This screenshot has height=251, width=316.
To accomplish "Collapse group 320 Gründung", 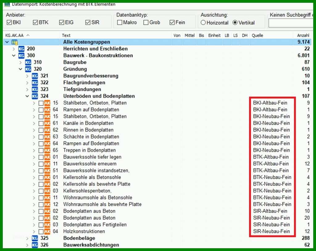I will 21,69.
